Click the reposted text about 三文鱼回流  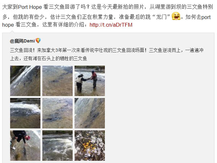[107, 54]
